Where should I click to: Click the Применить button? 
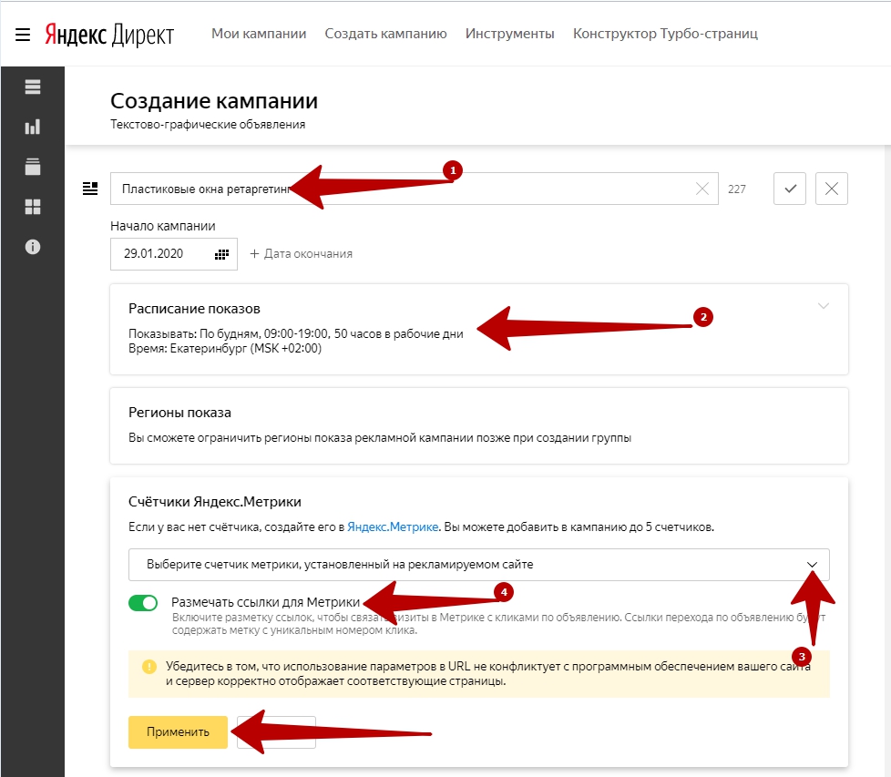click(178, 732)
